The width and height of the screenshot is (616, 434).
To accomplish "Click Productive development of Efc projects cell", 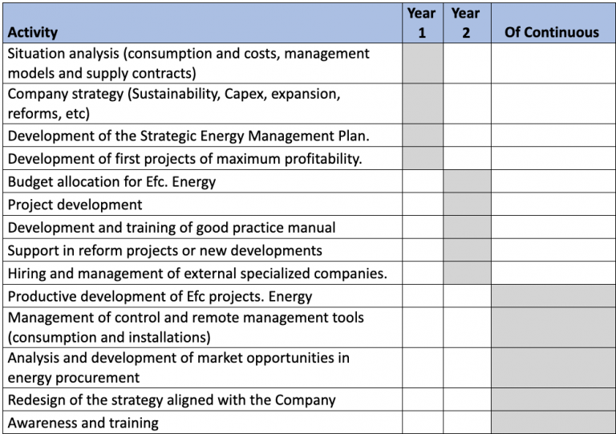I will coord(202,296).
